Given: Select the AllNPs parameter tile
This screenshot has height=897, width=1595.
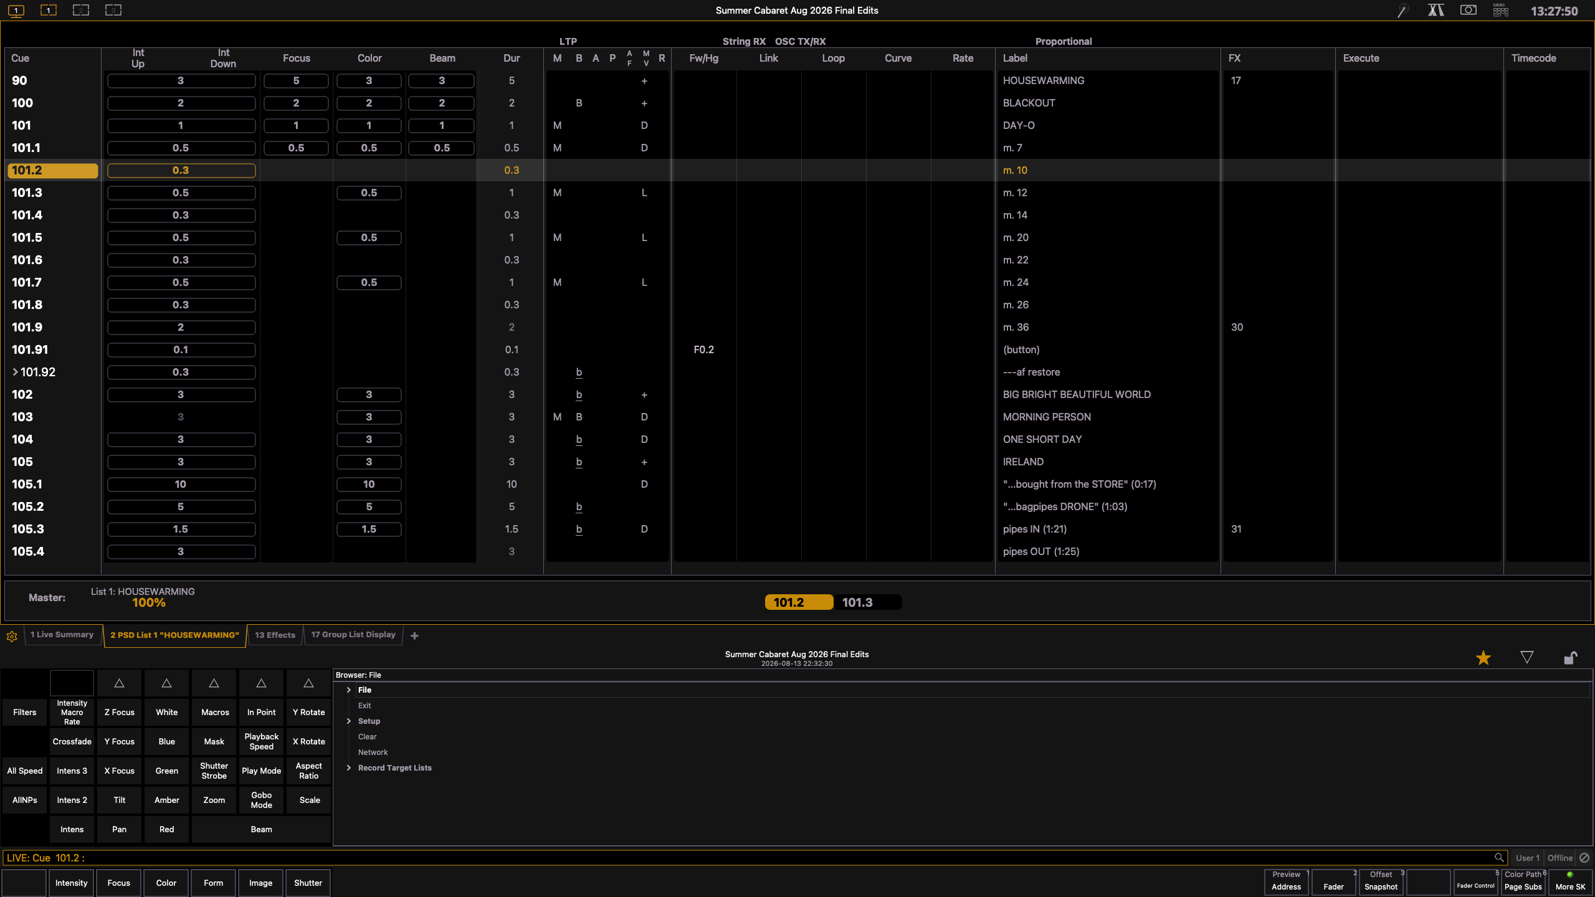Looking at the screenshot, I should point(25,800).
